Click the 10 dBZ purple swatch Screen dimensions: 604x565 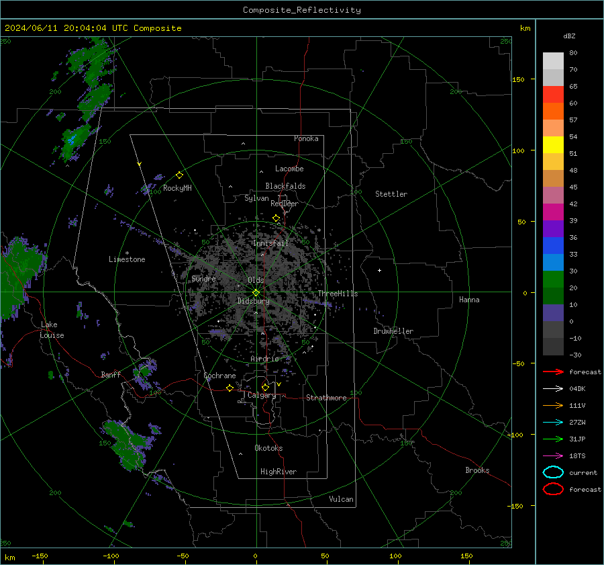coord(553,312)
